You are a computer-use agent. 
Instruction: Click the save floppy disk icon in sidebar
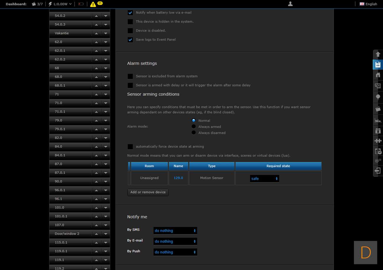coord(378,65)
